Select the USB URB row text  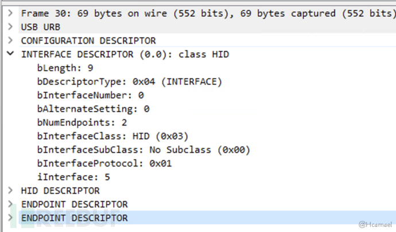click(x=41, y=26)
